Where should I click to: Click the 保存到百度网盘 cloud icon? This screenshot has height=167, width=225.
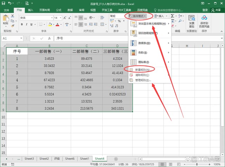pos(204,21)
